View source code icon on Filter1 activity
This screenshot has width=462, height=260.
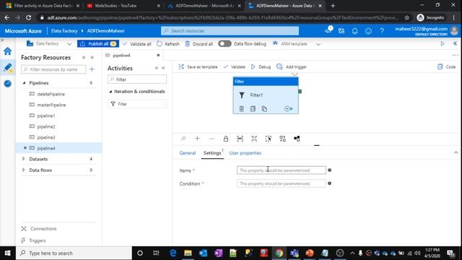253,109
